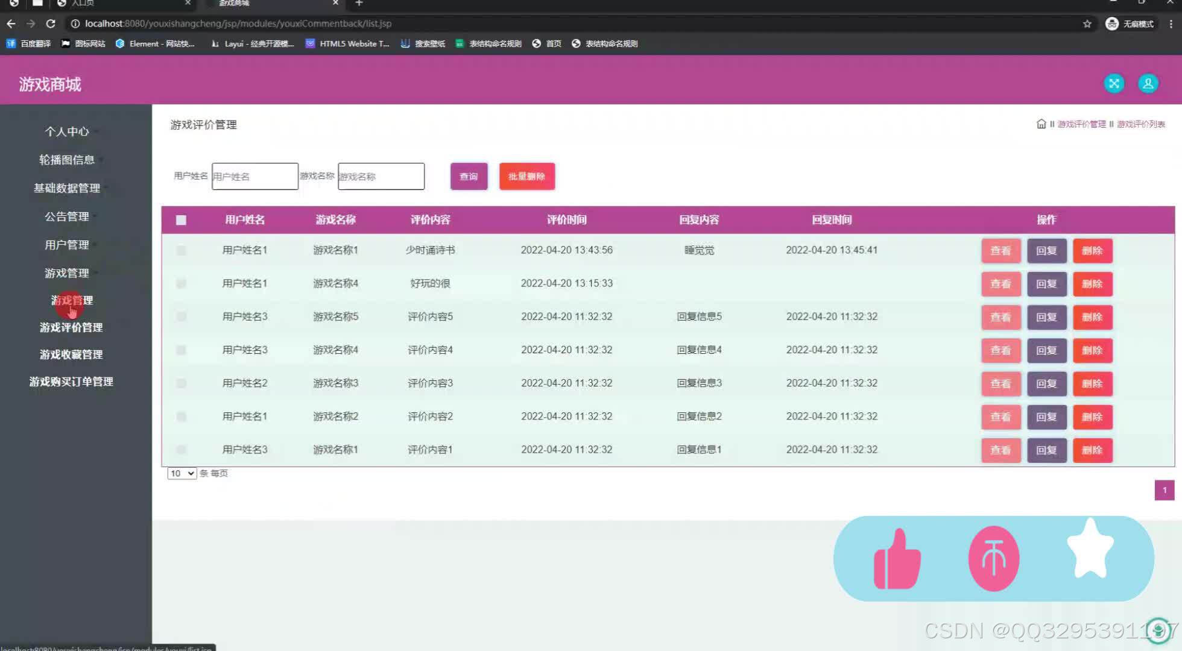
Task: Click the 游戏商城 site title
Action: click(x=50, y=84)
